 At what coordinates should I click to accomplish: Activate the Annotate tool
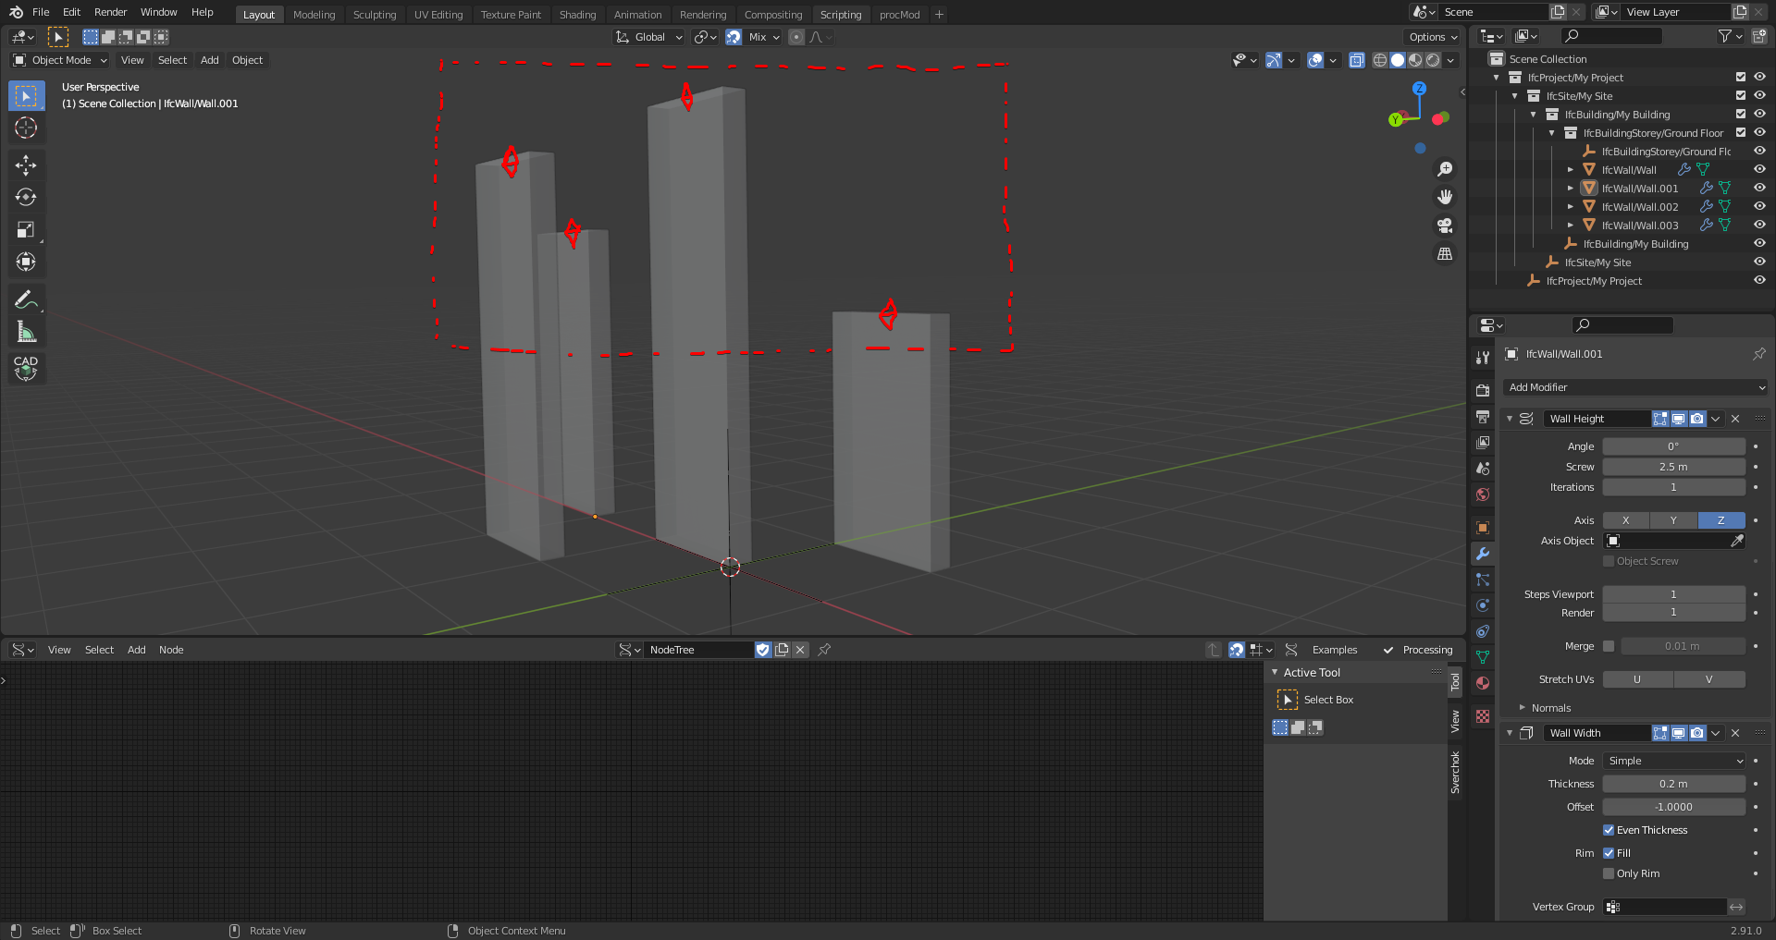pyautogui.click(x=26, y=299)
